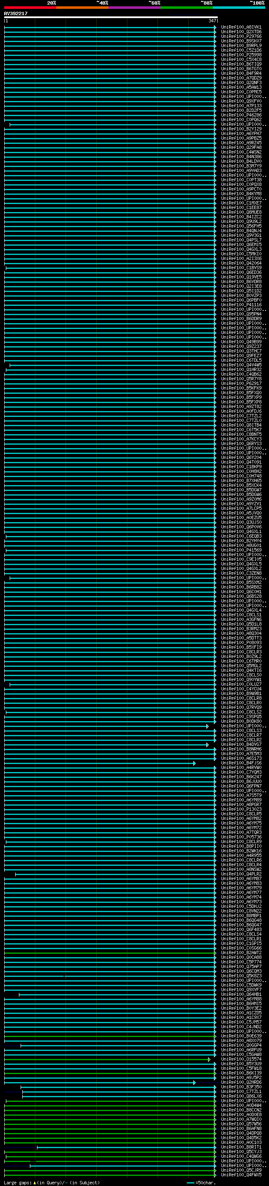Select the UniRef100_A0C103 label

(241, 1142)
